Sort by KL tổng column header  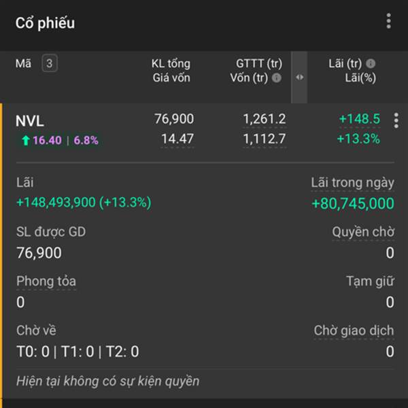click(x=171, y=64)
